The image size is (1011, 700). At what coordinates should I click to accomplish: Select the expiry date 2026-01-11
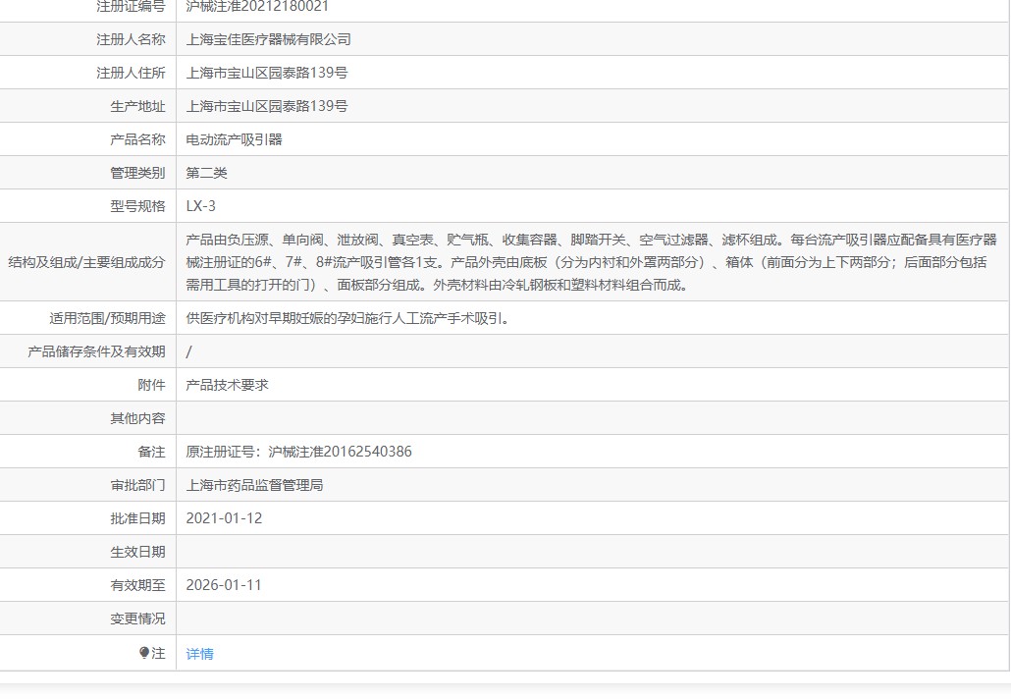pyautogui.click(x=224, y=585)
